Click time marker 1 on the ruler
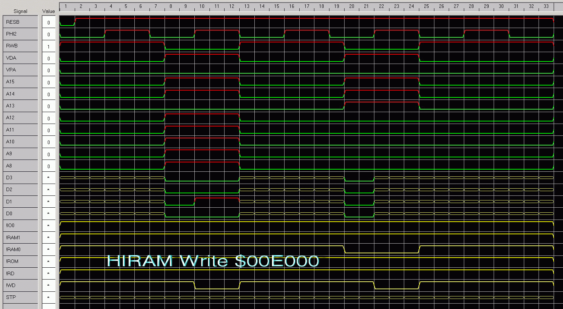 (66, 6)
